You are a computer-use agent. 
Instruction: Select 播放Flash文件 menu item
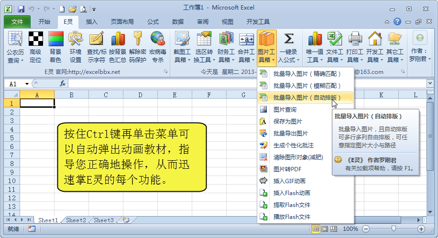[x=306, y=217]
